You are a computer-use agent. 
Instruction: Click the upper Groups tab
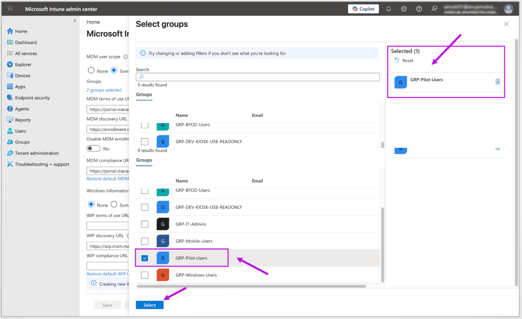pyautogui.click(x=144, y=95)
